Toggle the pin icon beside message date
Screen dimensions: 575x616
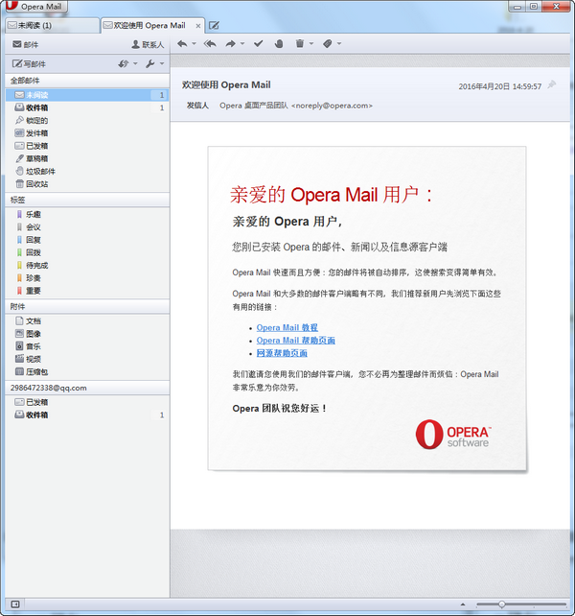coord(552,85)
